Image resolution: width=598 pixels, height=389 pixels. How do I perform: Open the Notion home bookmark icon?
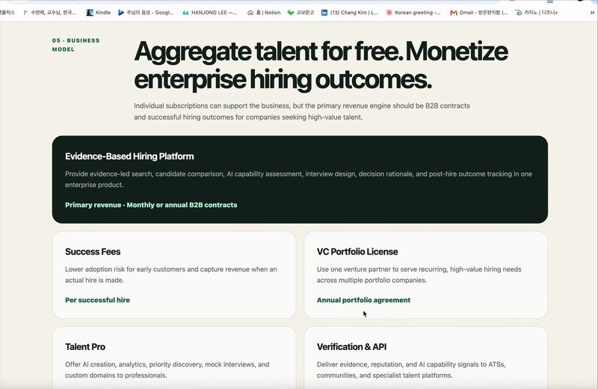(x=250, y=13)
